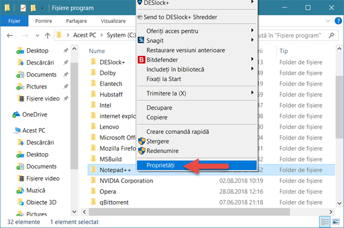Select the MSBuild folder

(x=110, y=159)
